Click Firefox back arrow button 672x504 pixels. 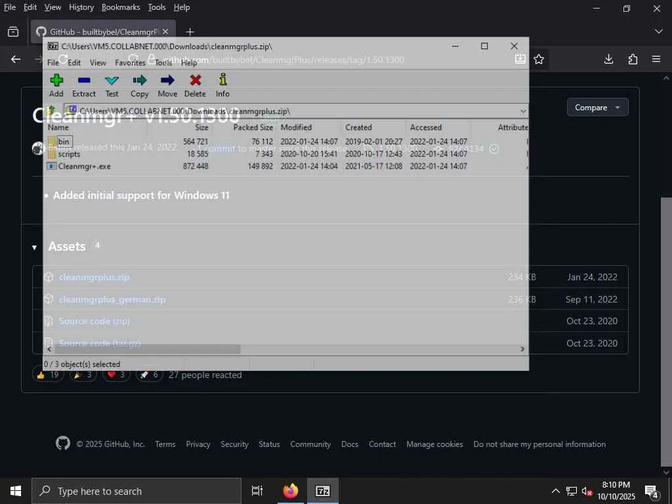click(16, 59)
